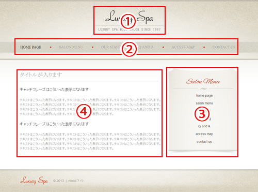Image resolution: width=258 pixels, height=192 pixels.
Task: Open the sidebar contact us link
Action: (x=204, y=142)
